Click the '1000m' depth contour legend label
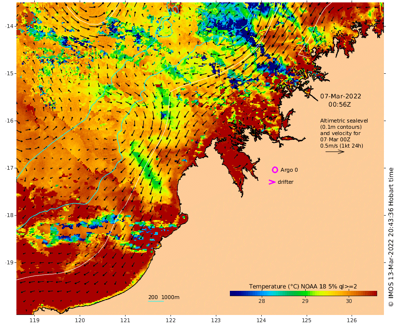This screenshot has width=396, height=328. tap(170, 297)
